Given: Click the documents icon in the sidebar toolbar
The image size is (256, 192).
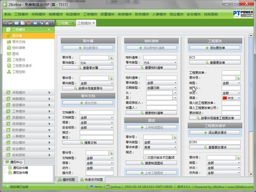Looking at the screenshot, I should coord(23,23).
